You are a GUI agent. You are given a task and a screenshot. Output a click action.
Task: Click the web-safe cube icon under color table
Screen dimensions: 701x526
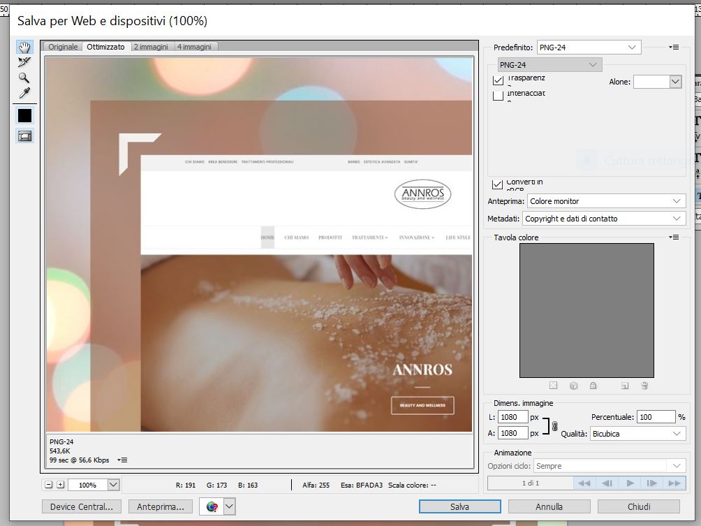click(x=574, y=386)
